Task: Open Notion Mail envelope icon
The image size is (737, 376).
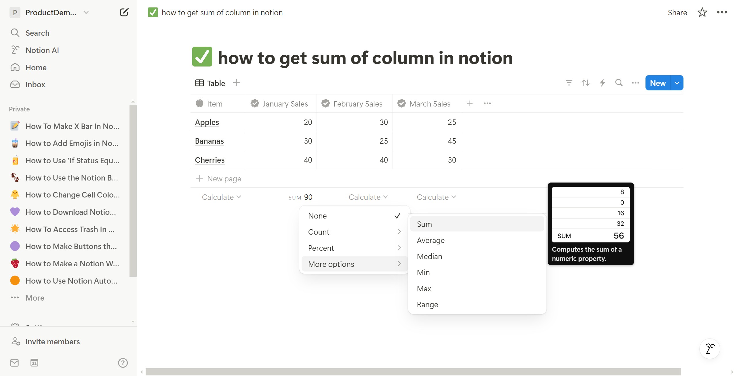Action: coord(14,363)
